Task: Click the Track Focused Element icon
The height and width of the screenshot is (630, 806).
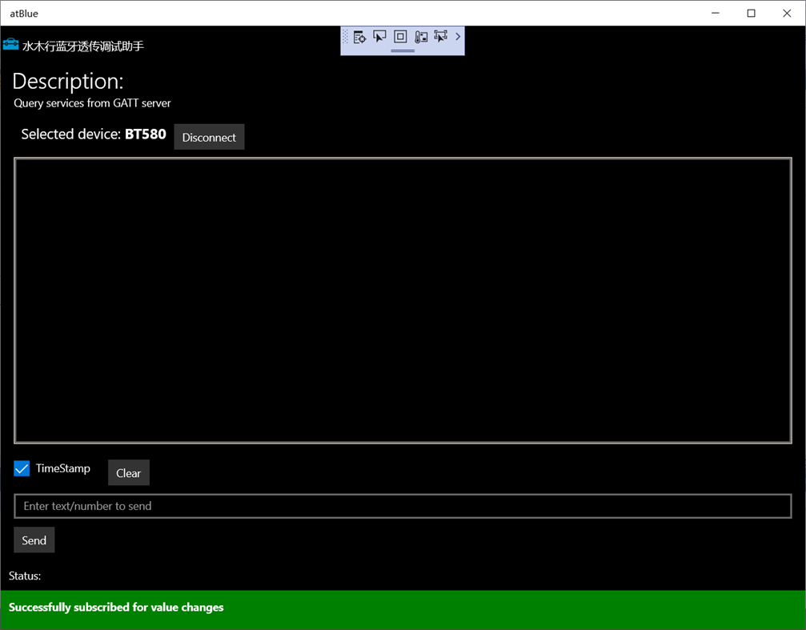Action: [x=441, y=36]
